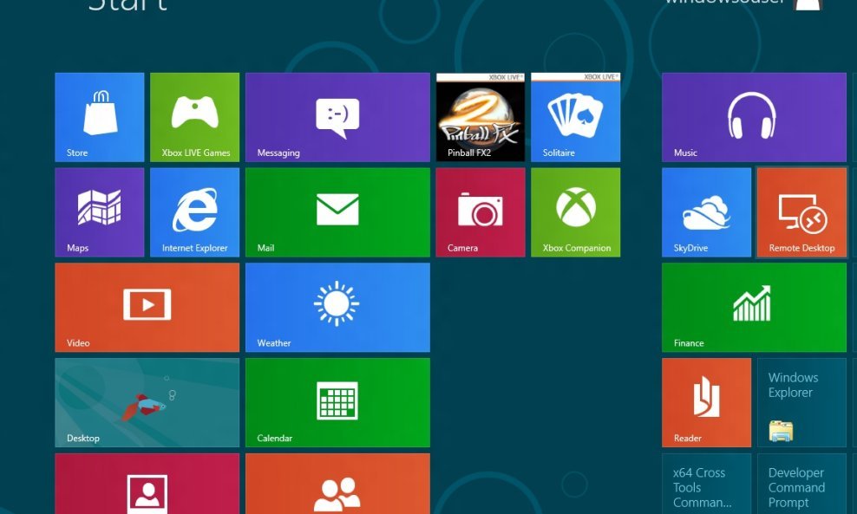Open the Music tile
857x514 pixels.
point(753,117)
